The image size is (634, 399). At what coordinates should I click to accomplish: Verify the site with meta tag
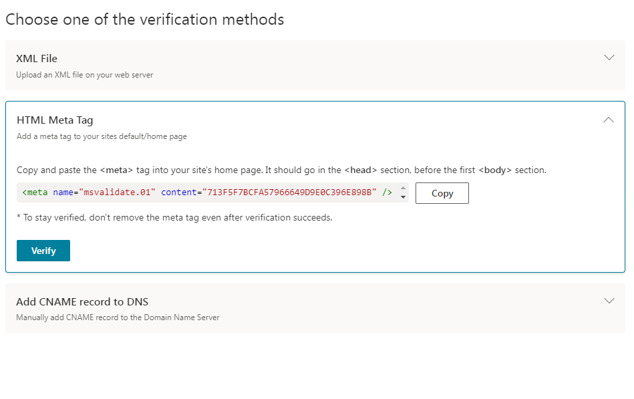[x=43, y=251]
